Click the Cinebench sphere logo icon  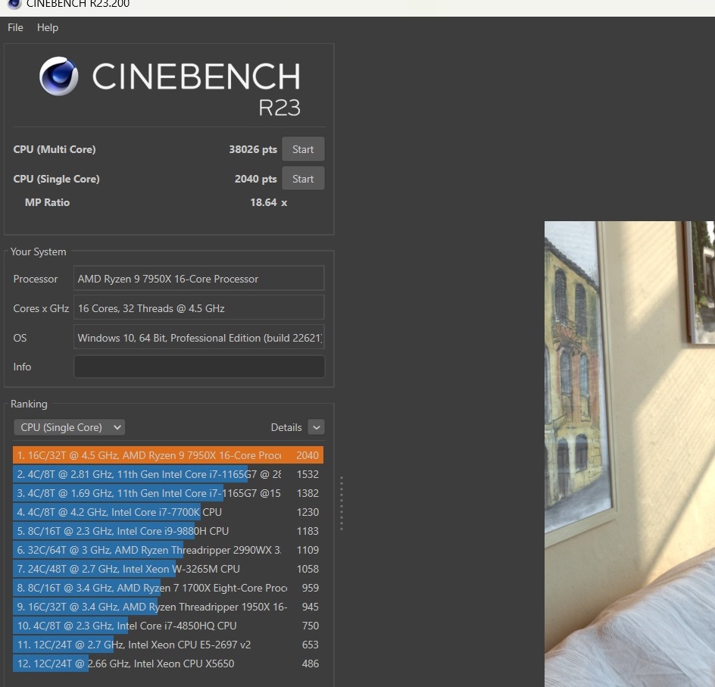[59, 77]
